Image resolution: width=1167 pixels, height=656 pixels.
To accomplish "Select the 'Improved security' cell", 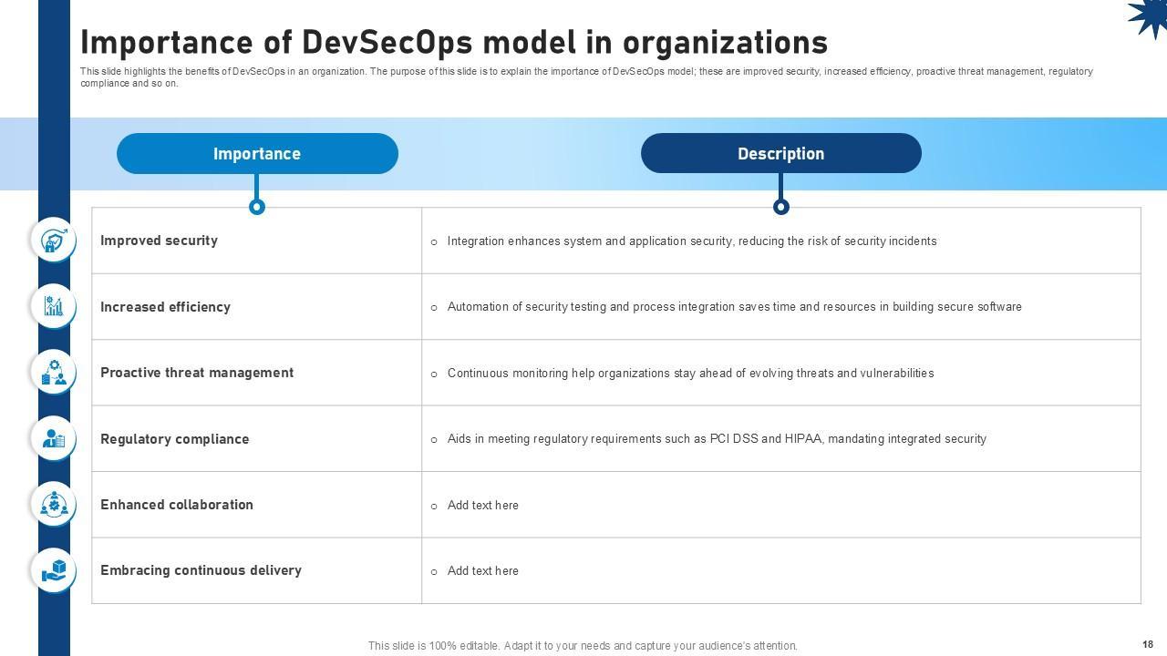I will [256, 241].
